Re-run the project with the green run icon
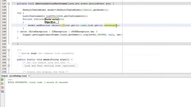 point(2,79)
